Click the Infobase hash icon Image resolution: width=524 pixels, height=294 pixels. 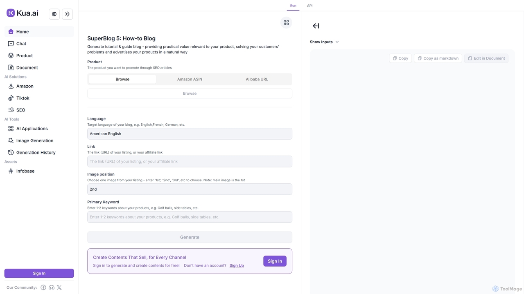[11, 171]
